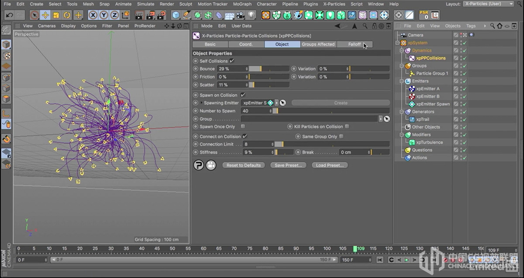Click the purple X-Particles cube icon
The width and height of the screenshot is (524, 278).
coord(362,15)
